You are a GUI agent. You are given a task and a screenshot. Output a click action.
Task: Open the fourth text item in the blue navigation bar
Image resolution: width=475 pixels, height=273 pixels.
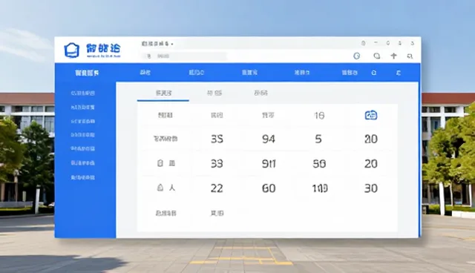(302, 73)
